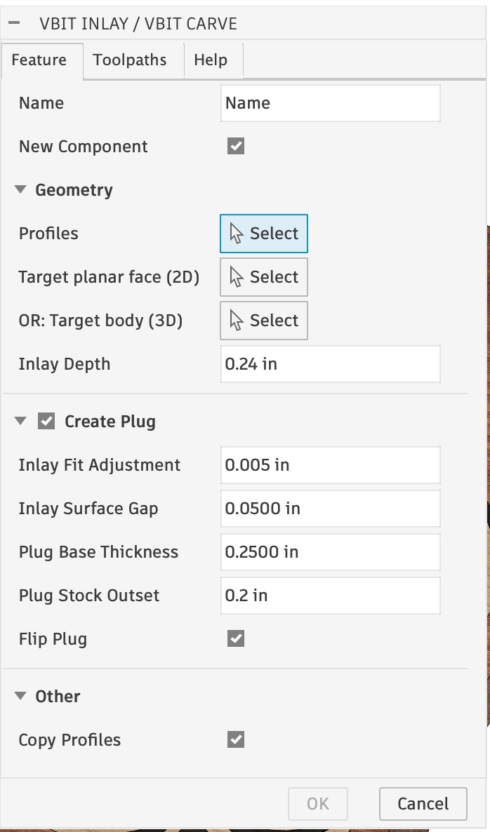Disable the Create Plug checkbox
This screenshot has height=832, width=490.
(46, 422)
